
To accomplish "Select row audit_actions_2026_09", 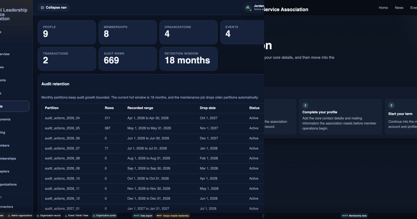I will point(153,168).
